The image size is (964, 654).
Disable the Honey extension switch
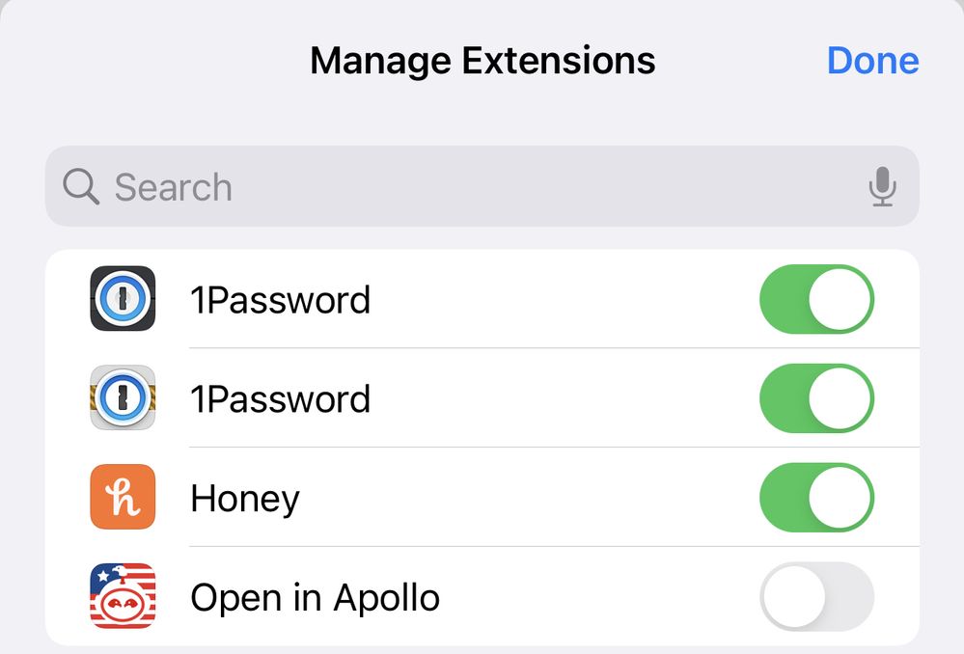[816, 498]
